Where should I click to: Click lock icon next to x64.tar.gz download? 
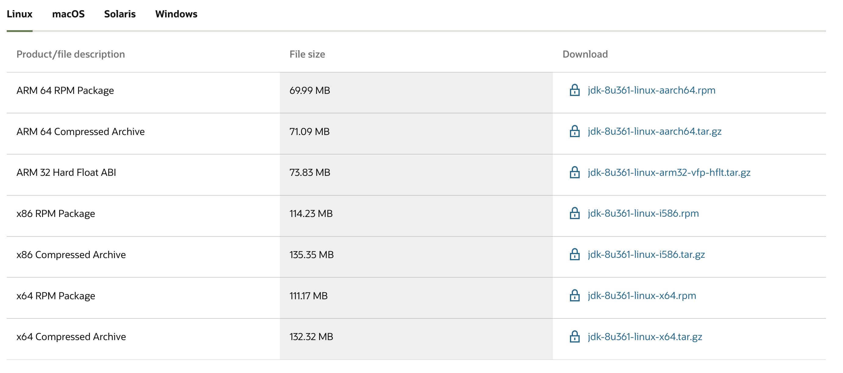574,336
